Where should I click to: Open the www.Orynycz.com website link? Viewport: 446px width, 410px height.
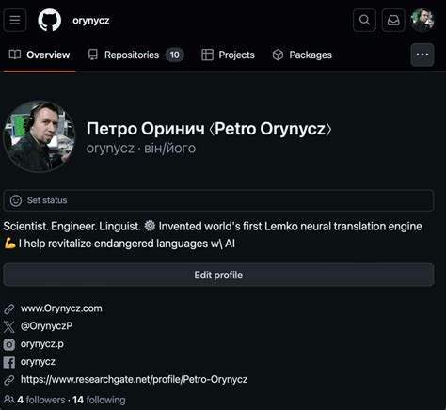click(61, 308)
